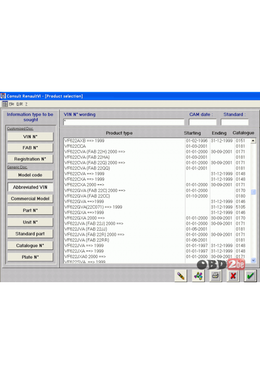Select row VF622CVA (FAB 22QQ)
Image resolution: width=260 pixels, height=374 pixels.
(x=157, y=168)
